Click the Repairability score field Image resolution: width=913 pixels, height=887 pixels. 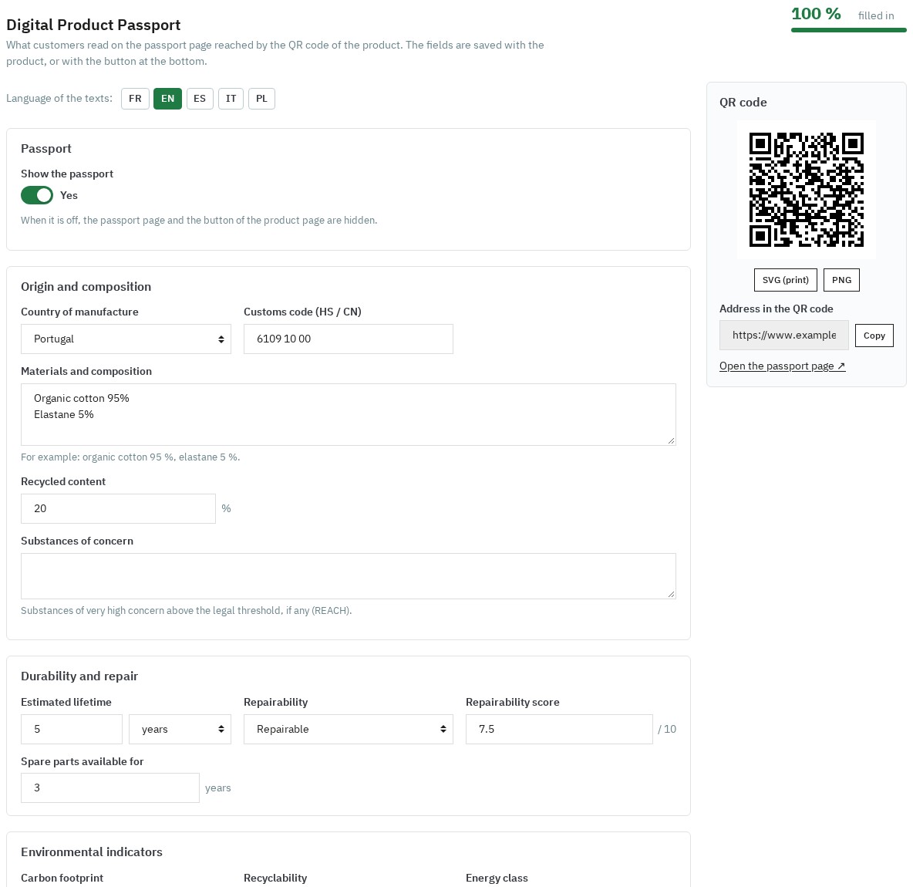click(x=559, y=729)
